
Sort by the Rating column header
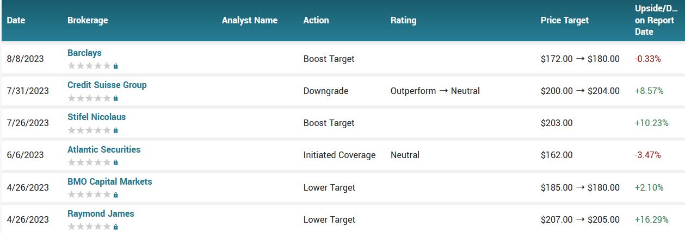403,20
